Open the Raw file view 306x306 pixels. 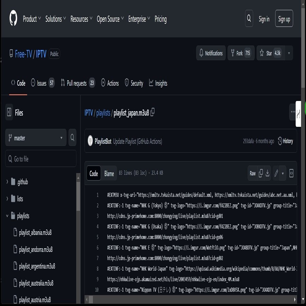253,173
